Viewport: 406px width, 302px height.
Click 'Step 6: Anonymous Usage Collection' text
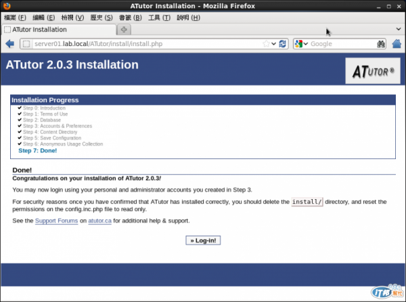[x=63, y=144]
